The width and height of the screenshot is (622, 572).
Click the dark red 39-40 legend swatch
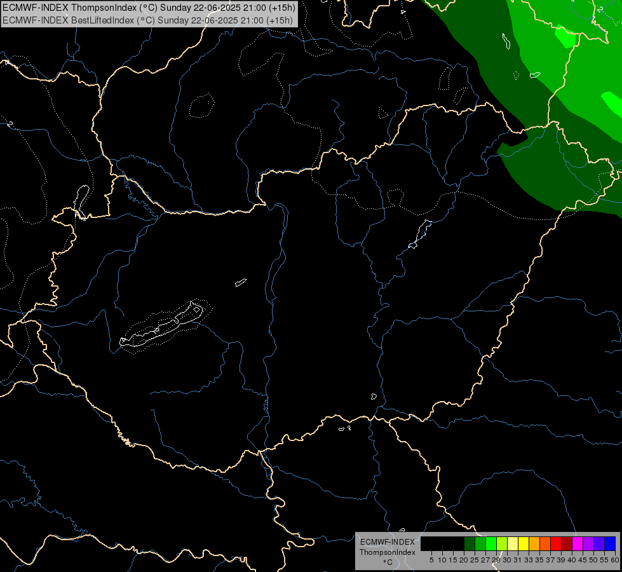[x=567, y=544]
